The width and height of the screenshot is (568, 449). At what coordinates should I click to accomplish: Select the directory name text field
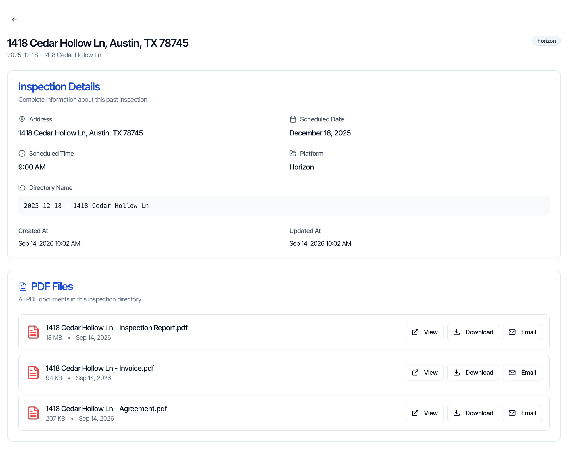(x=284, y=206)
